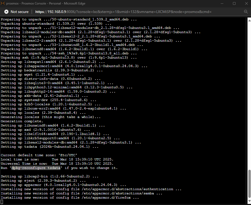Click the terminal cursor block at the bottom

coord(2,202)
